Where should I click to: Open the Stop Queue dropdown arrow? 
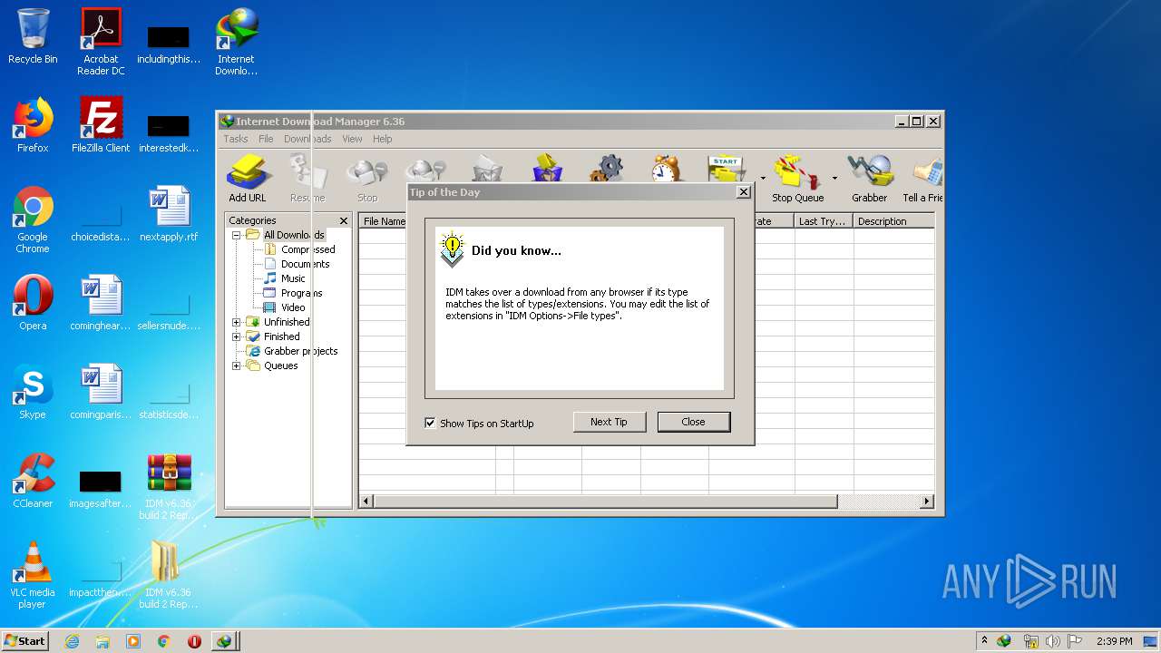834,178
